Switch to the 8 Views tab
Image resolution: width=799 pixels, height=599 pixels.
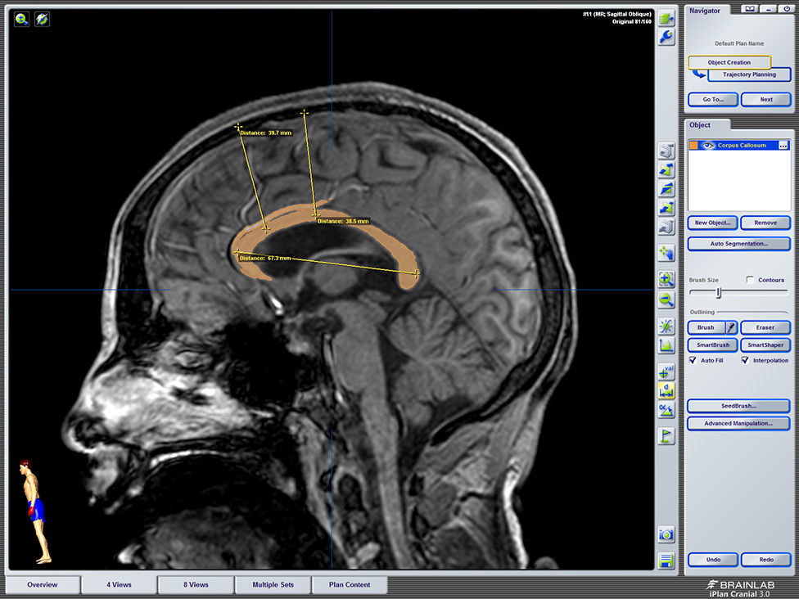coord(196,585)
